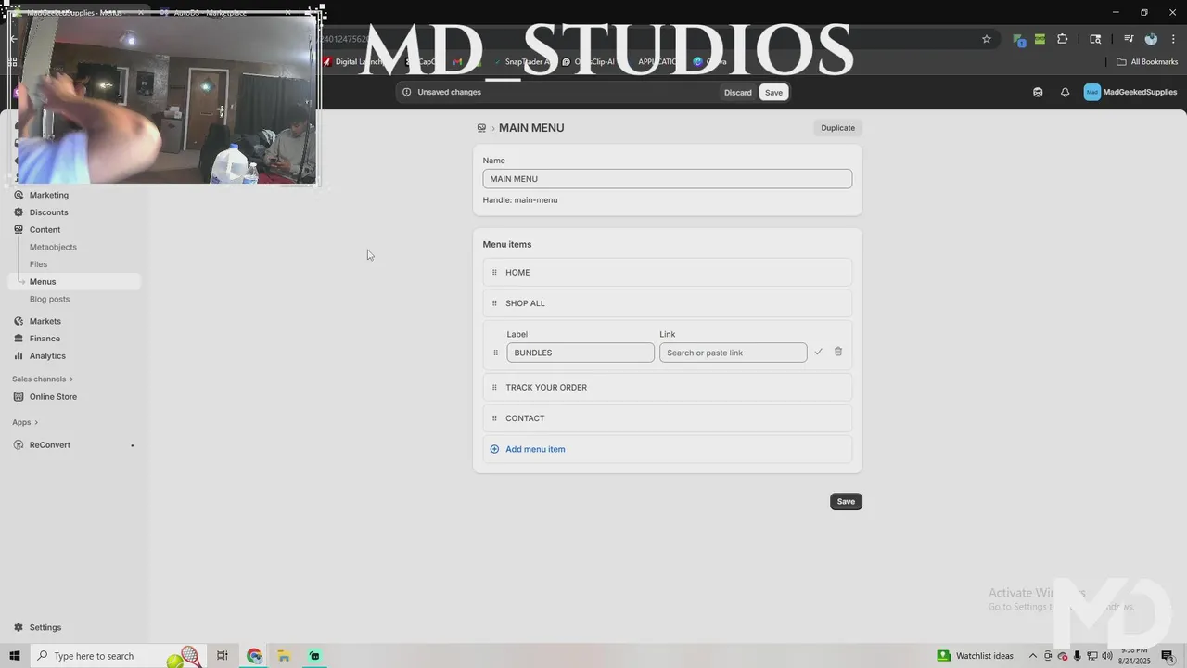Open the CONTACT menu item
Screen dimensions: 1187x668
(668, 418)
